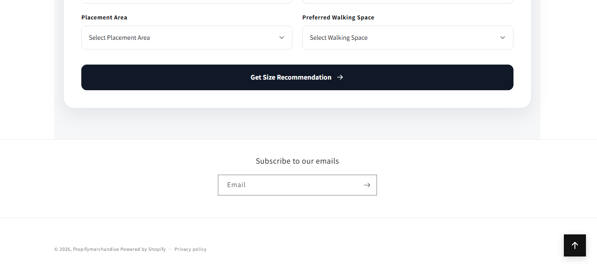
Task: Focus the Email input field
Action: click(x=289, y=185)
